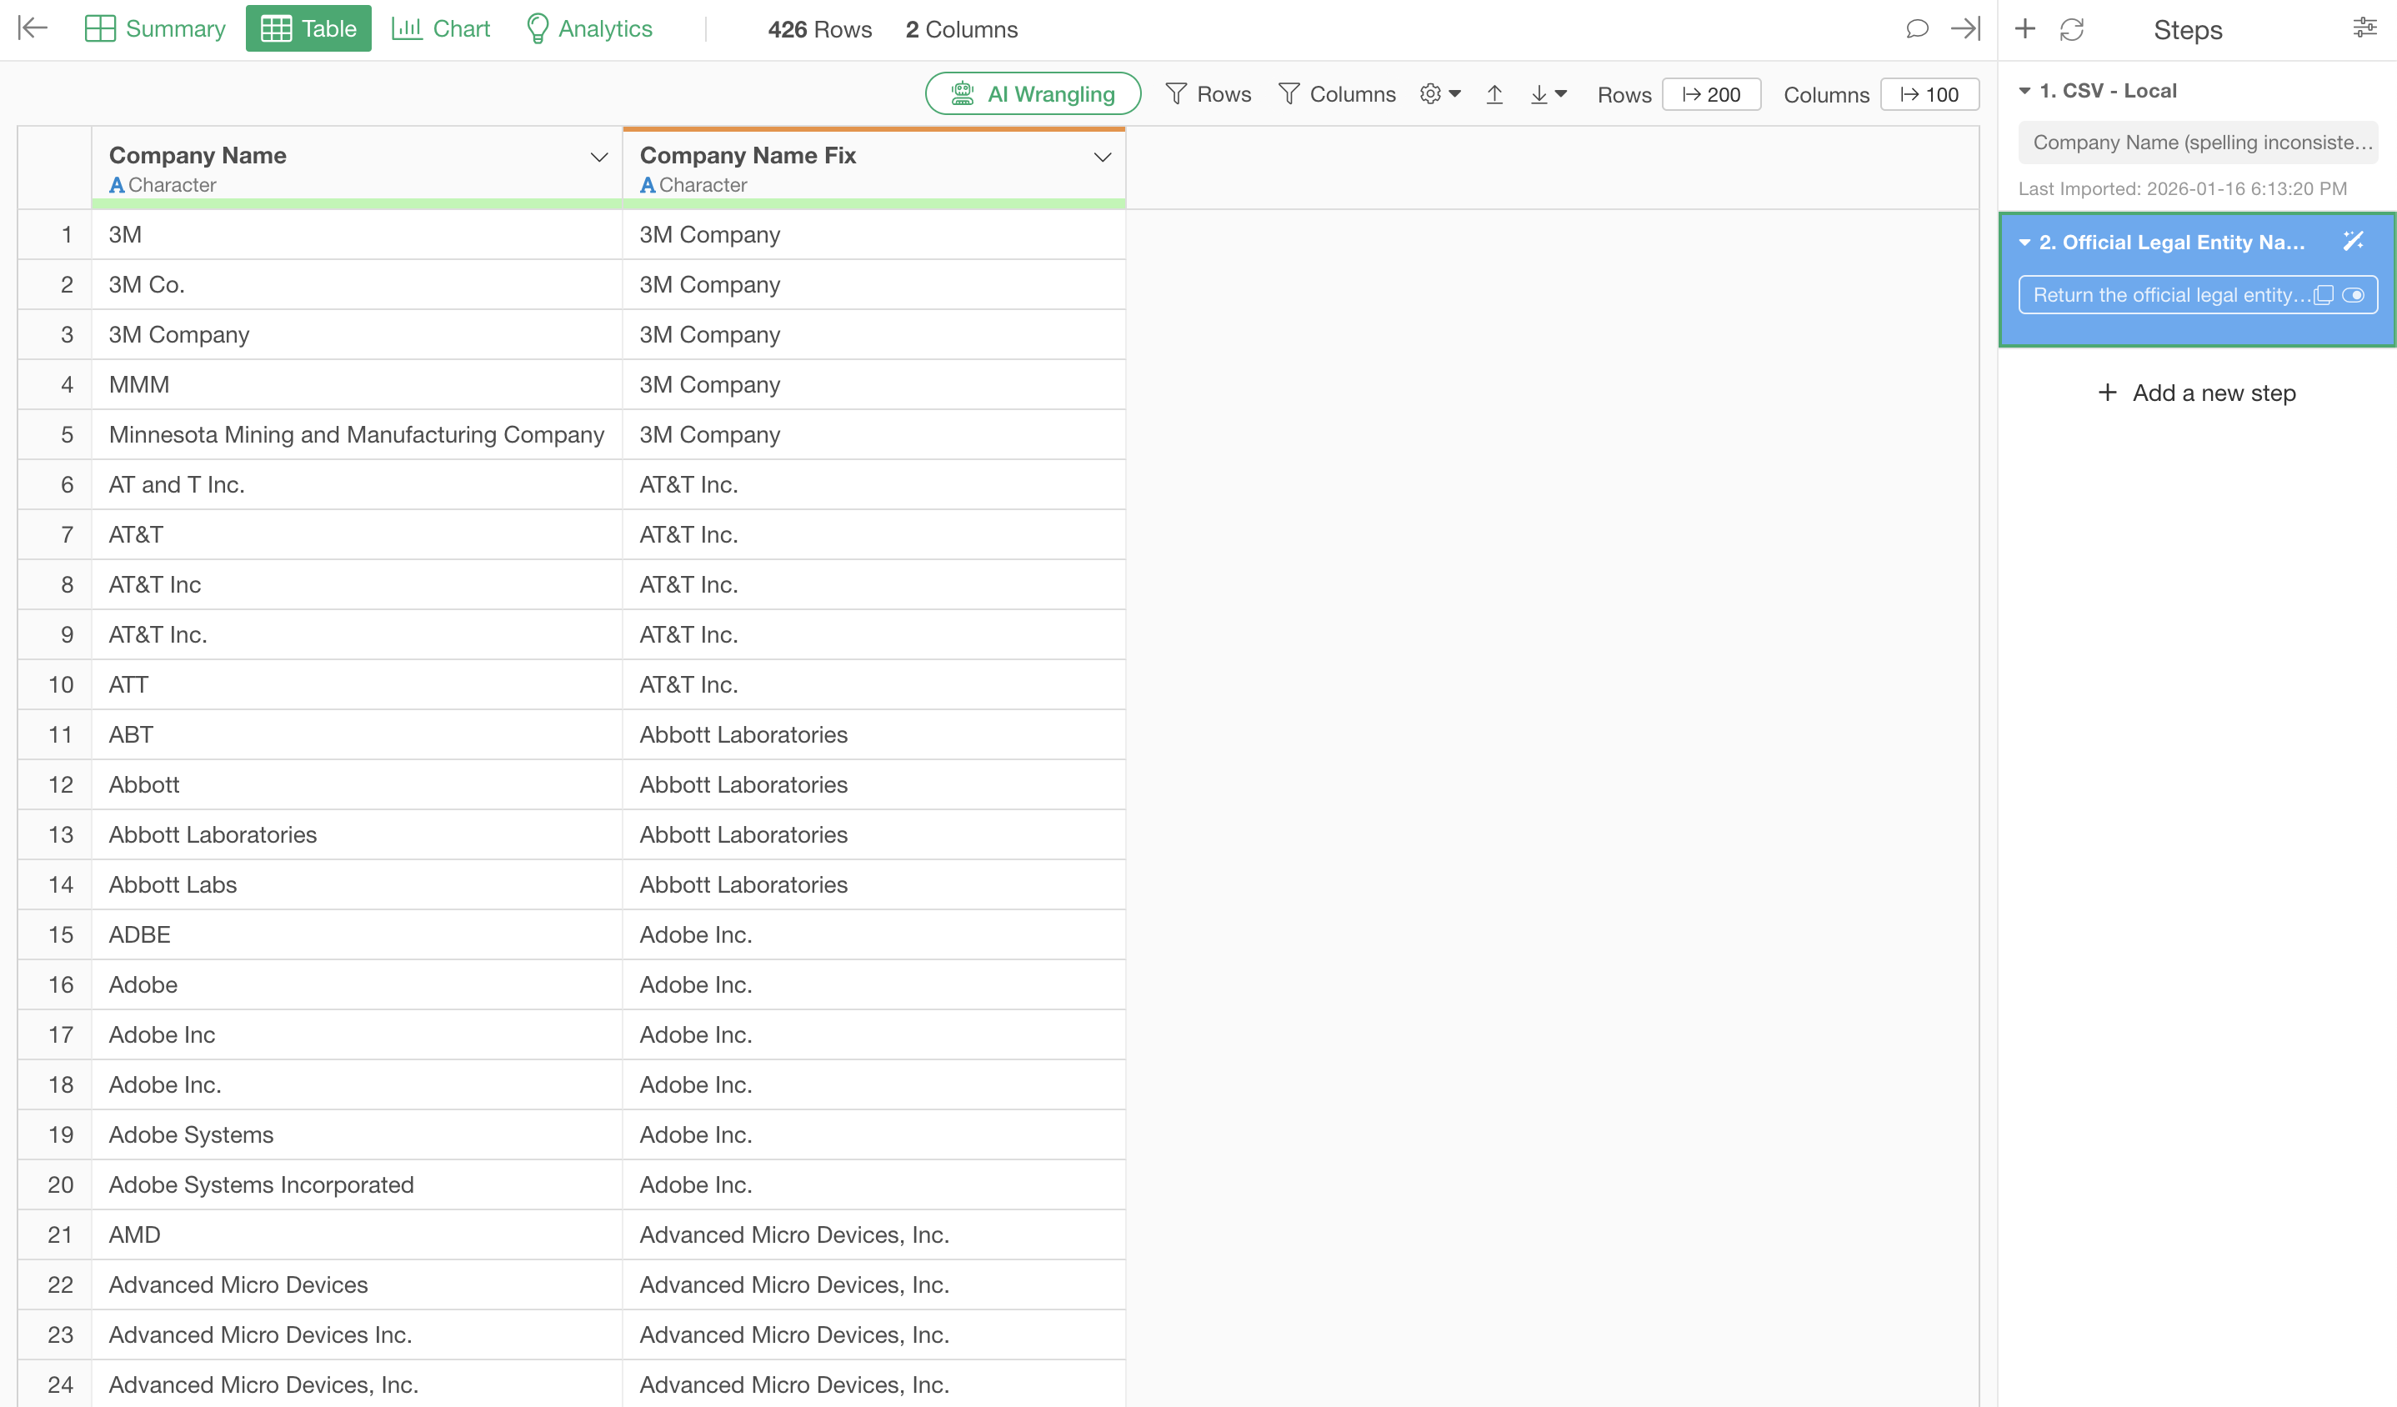2397x1407 pixels.
Task: Open the download options dropdown arrow
Action: 1561,94
